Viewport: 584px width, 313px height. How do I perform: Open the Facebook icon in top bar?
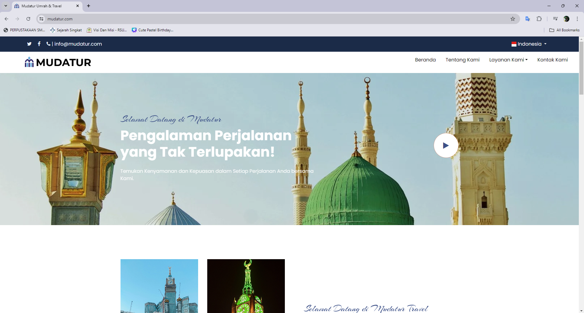[39, 44]
